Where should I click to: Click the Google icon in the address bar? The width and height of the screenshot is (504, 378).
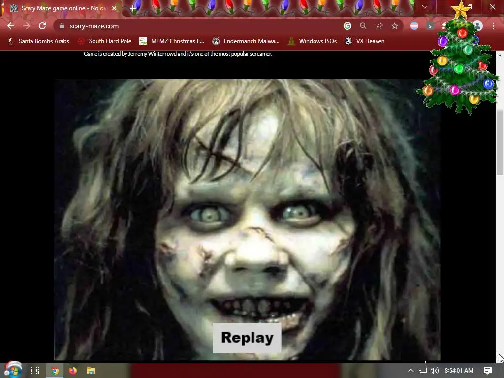(347, 26)
